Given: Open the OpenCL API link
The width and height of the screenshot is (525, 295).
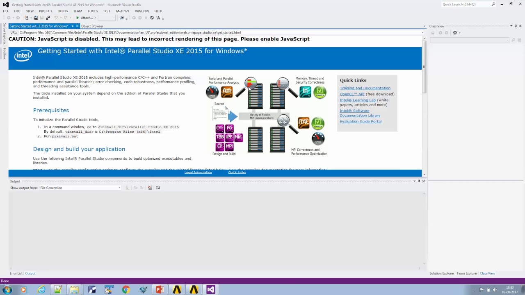Looking at the screenshot, I should (352, 94).
